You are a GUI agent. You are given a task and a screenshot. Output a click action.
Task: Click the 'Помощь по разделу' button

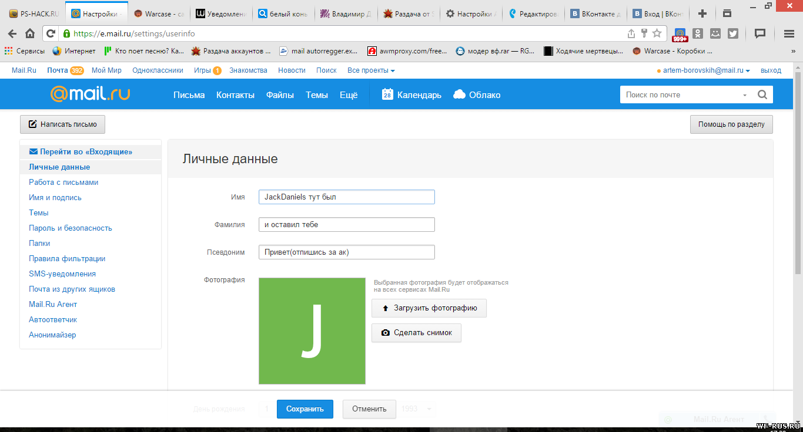(x=731, y=124)
